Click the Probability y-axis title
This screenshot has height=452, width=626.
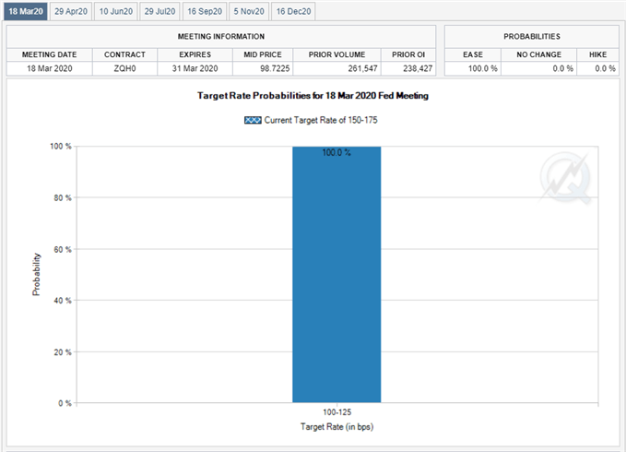(36, 274)
